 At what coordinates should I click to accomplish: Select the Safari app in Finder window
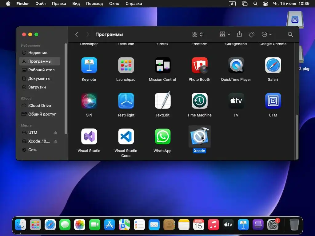pyautogui.click(x=273, y=65)
